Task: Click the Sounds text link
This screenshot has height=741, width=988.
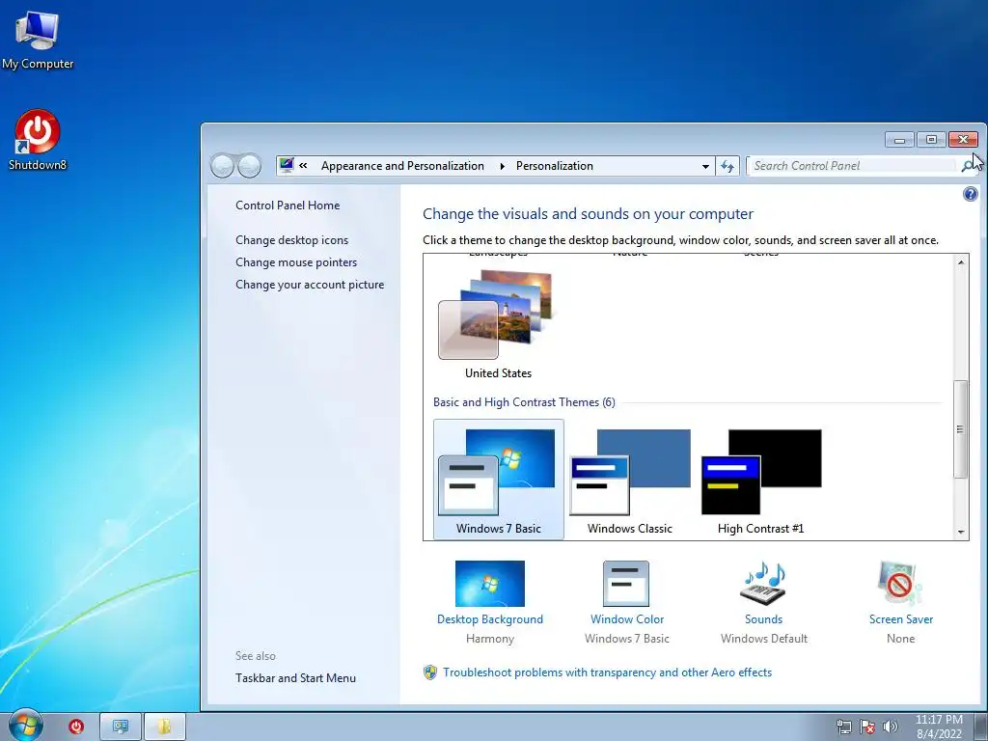Action: (x=764, y=619)
